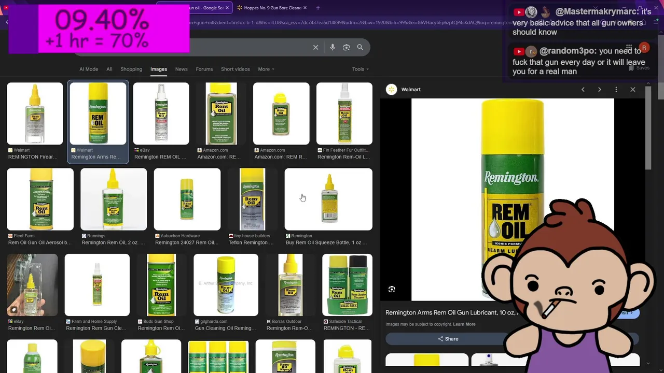Open Runnings Remington Rem Oil 2 oz image
This screenshot has width=664, height=373.
[x=114, y=199]
